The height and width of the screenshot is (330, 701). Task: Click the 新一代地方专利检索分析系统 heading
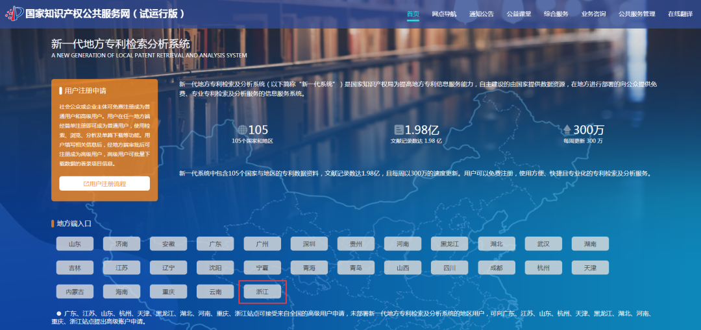tap(121, 43)
